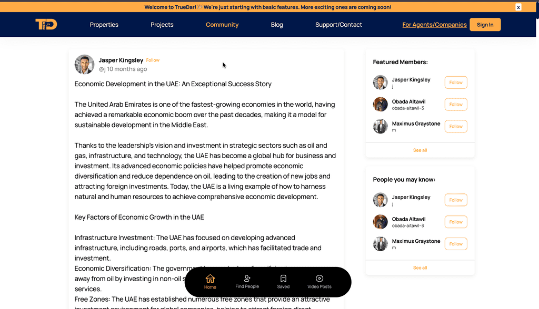Click Jasper Kingsley's post author avatar
This screenshot has height=309, width=539.
[84, 64]
